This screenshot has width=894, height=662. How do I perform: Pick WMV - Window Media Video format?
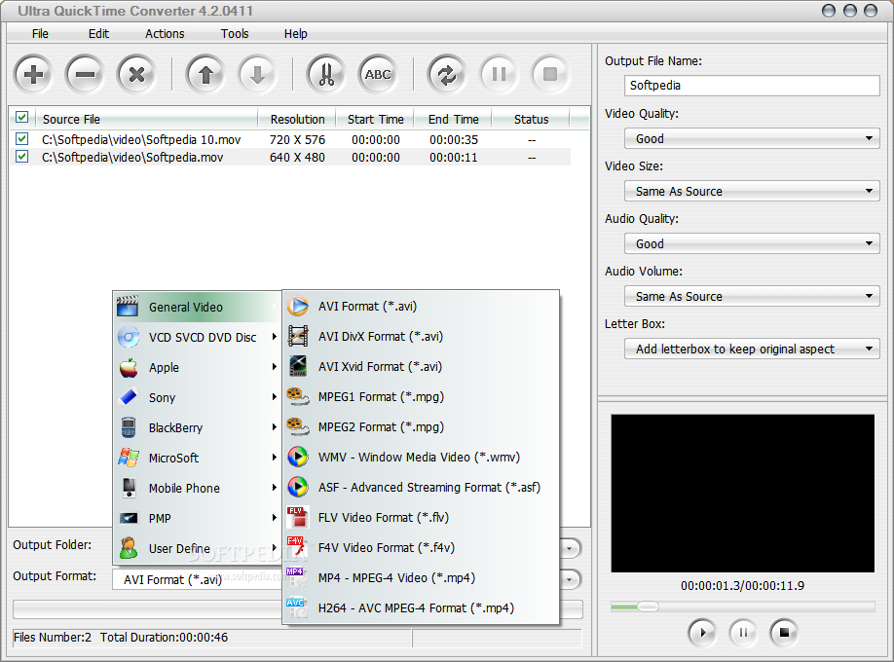pyautogui.click(x=421, y=458)
